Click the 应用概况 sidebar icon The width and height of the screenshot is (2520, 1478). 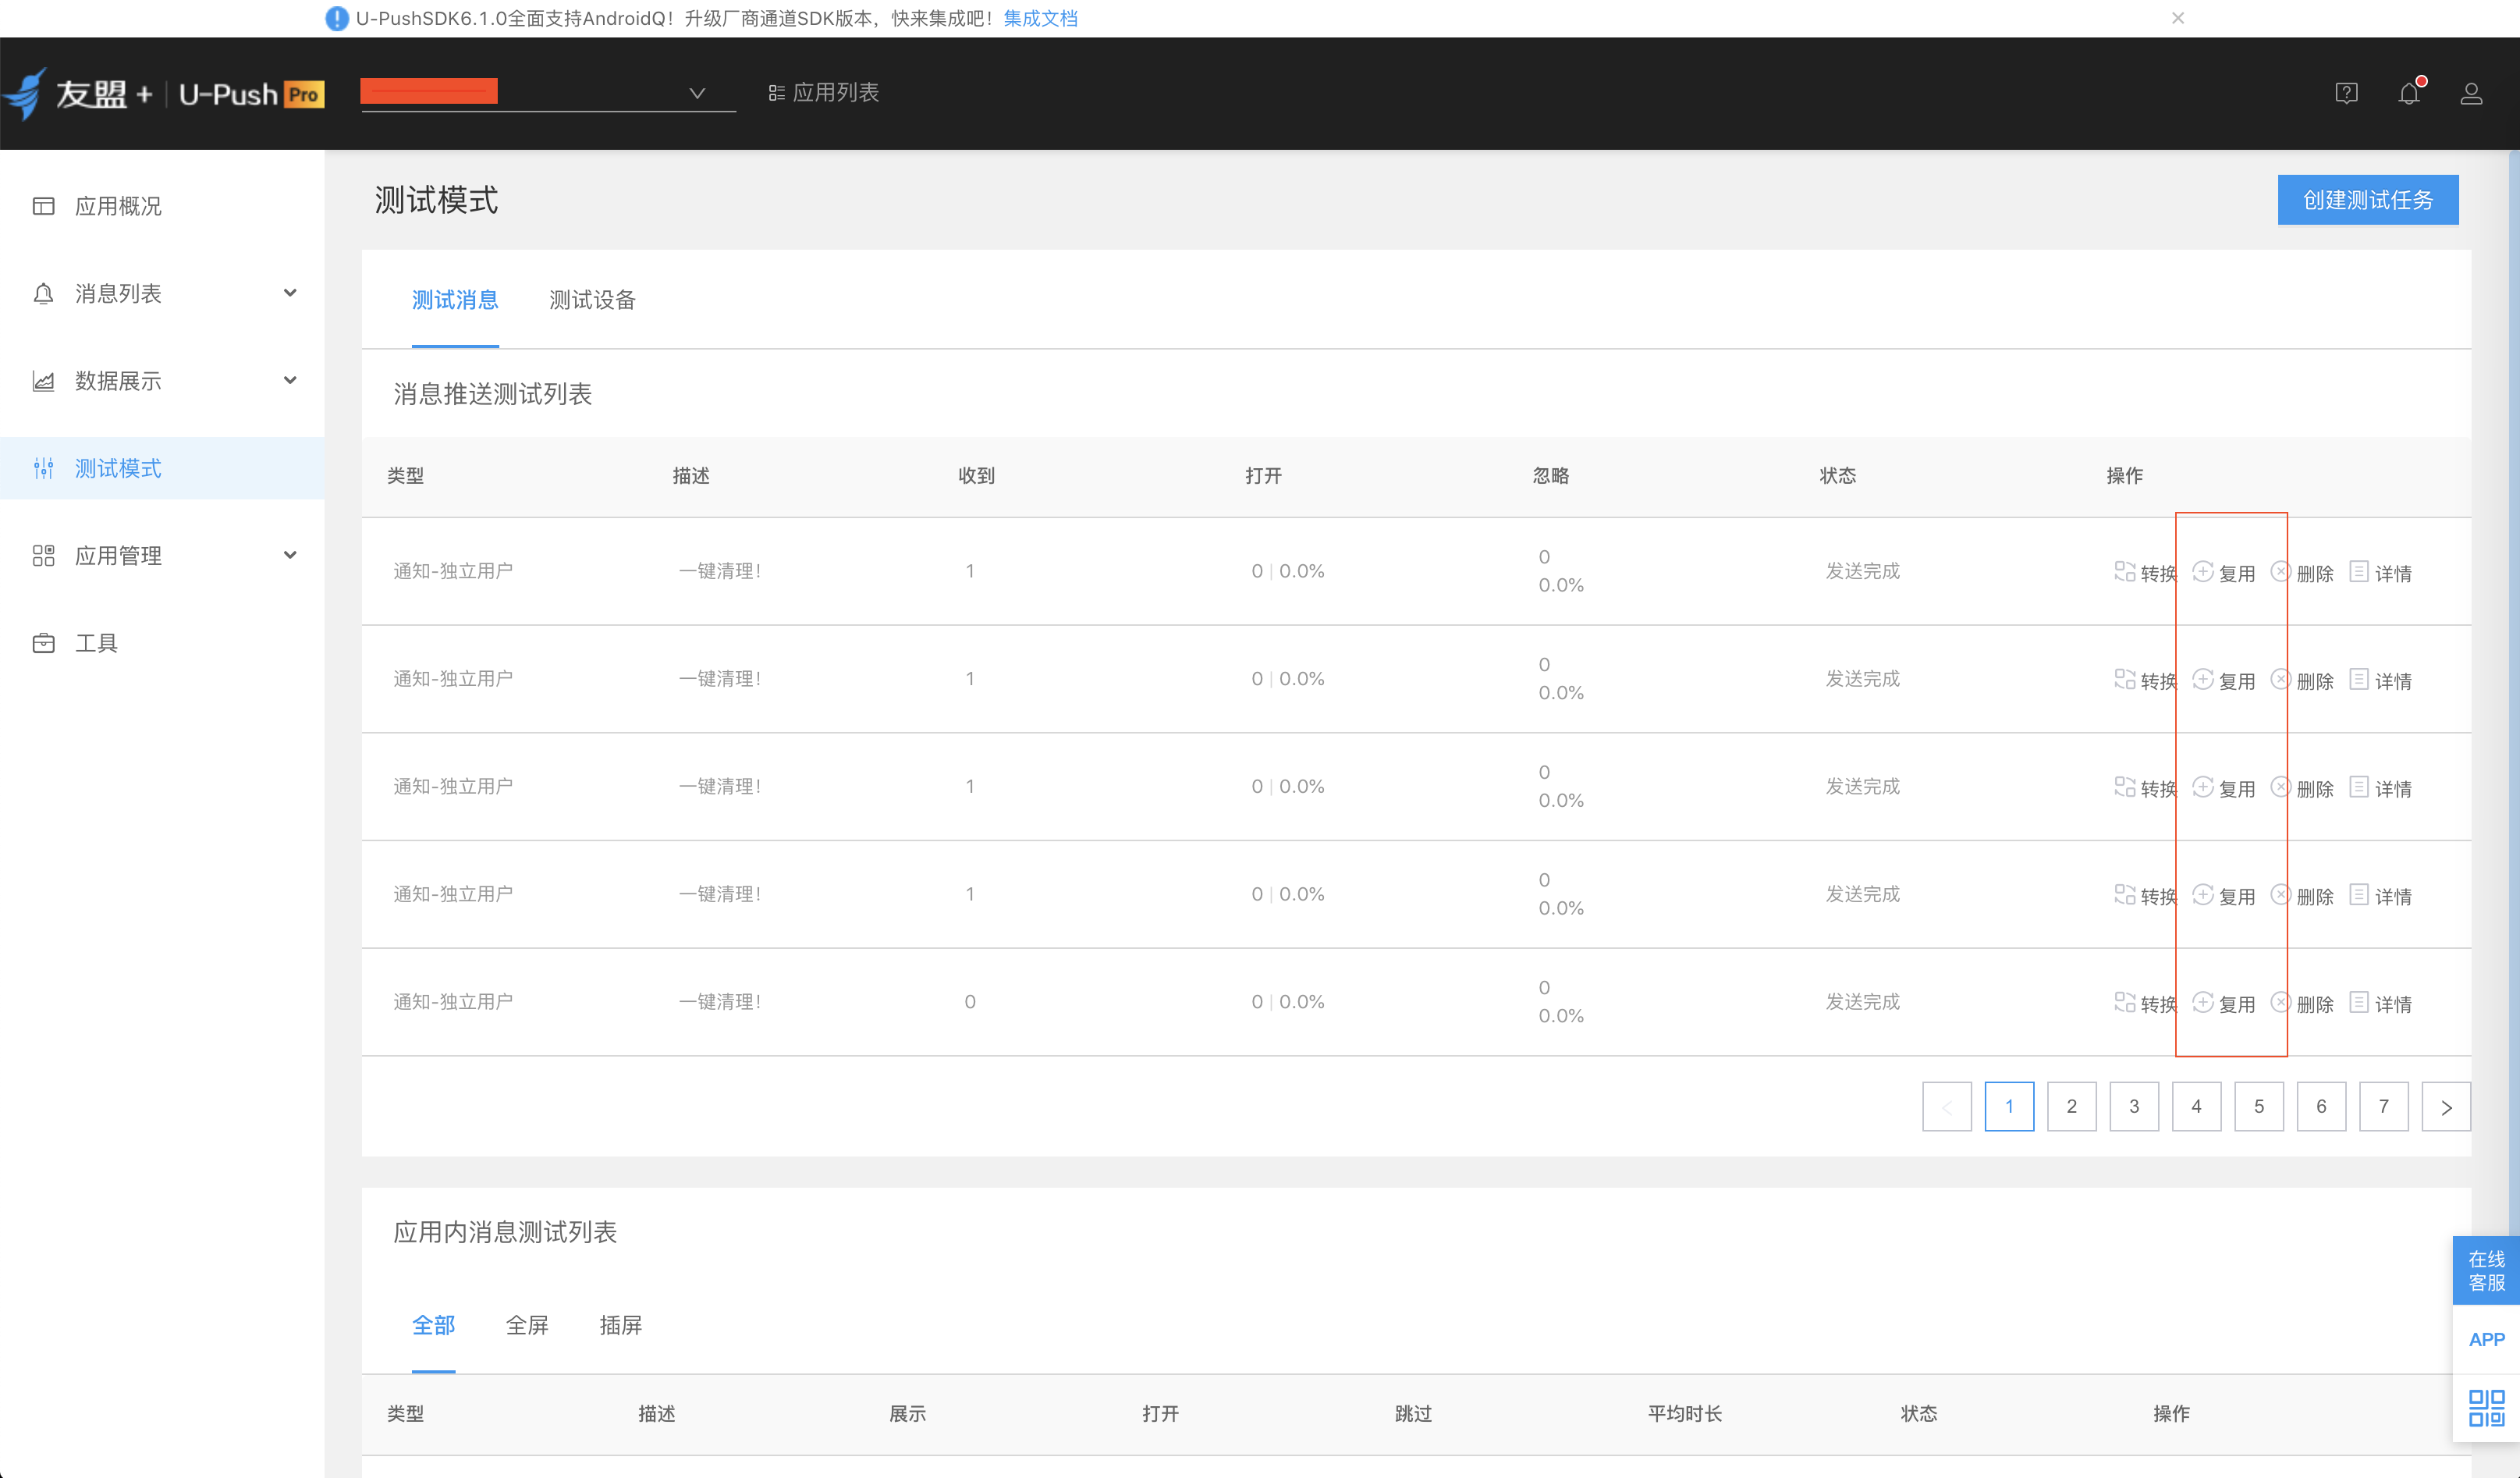point(43,206)
